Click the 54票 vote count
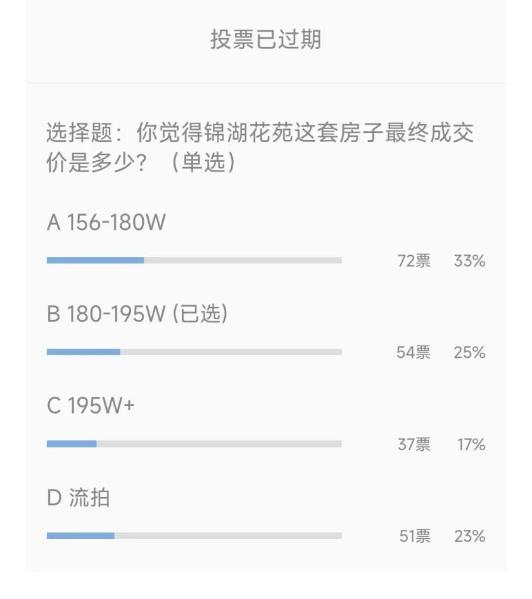The image size is (532, 599). click(x=414, y=352)
